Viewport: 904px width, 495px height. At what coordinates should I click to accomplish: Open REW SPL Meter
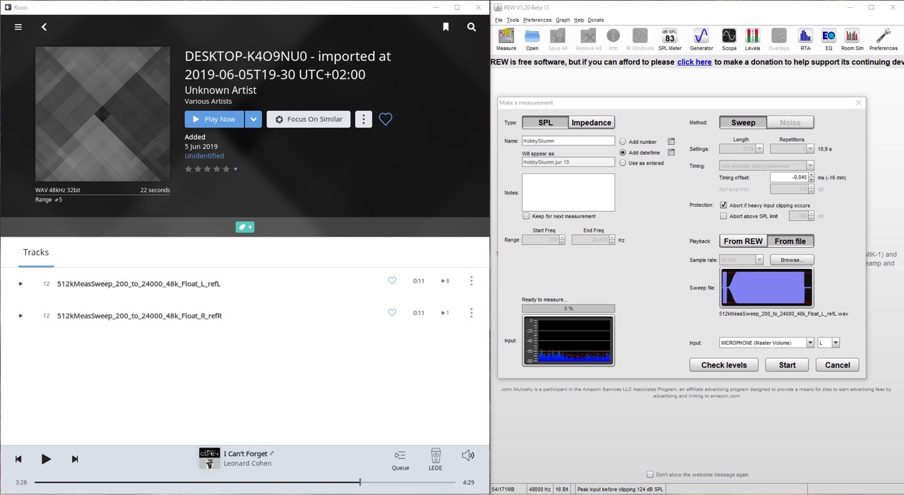[x=670, y=39]
